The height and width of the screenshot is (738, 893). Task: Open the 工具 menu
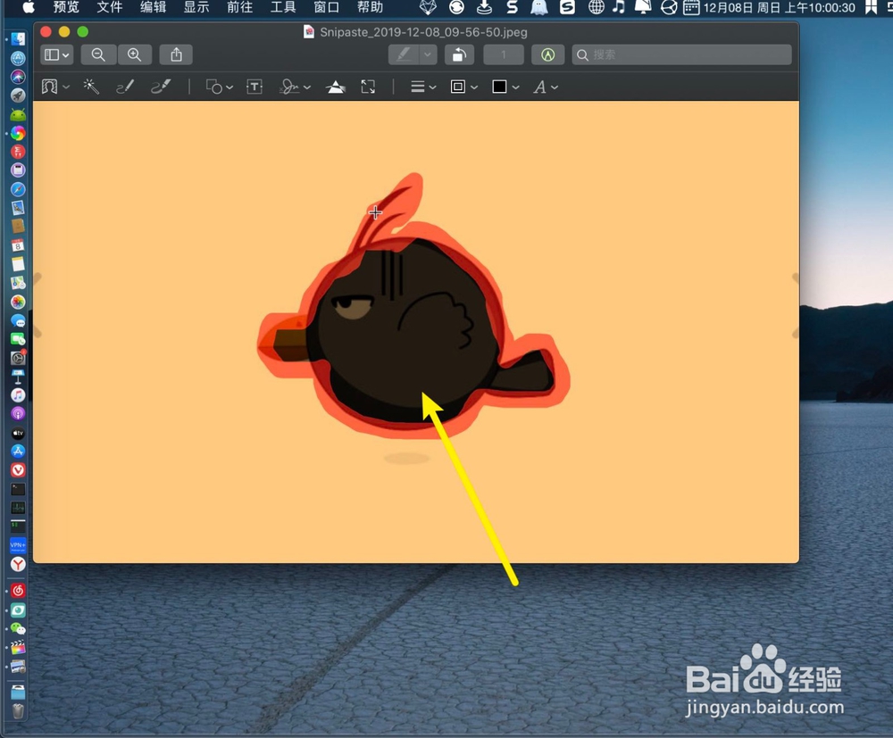[x=283, y=7]
